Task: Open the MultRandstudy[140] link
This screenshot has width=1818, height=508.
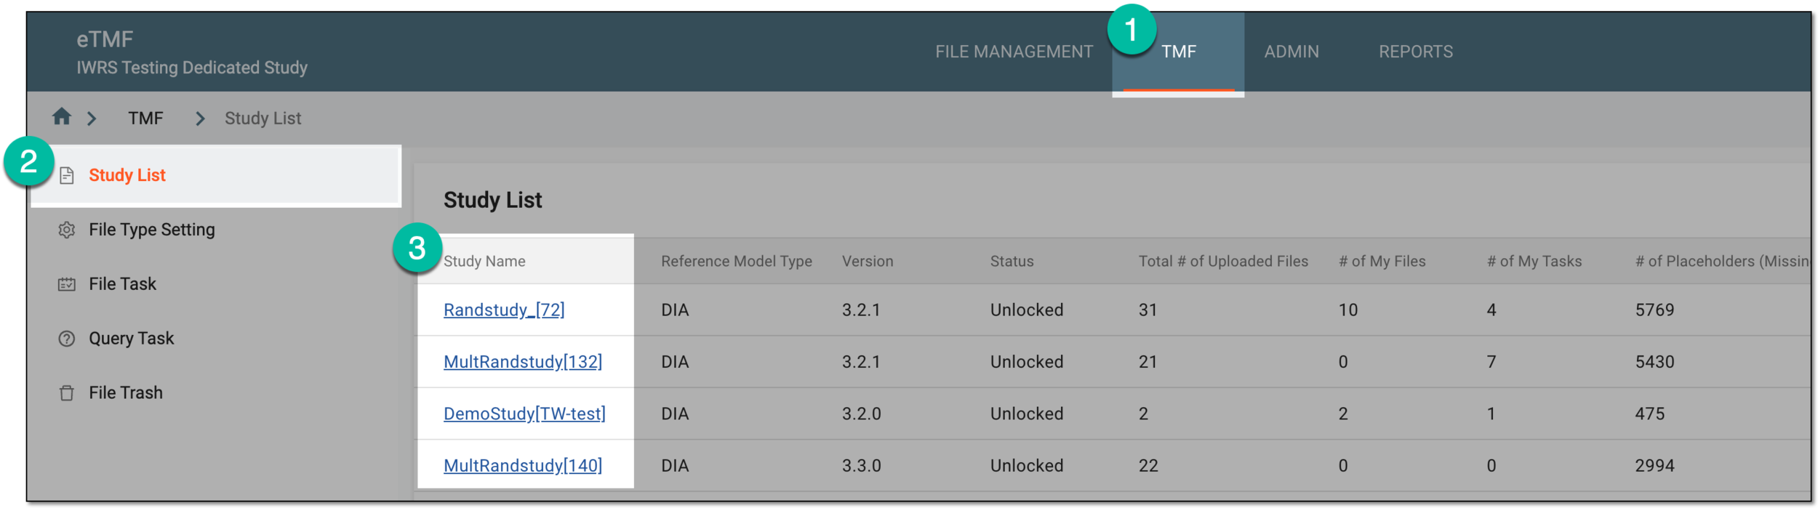Action: 523,466
